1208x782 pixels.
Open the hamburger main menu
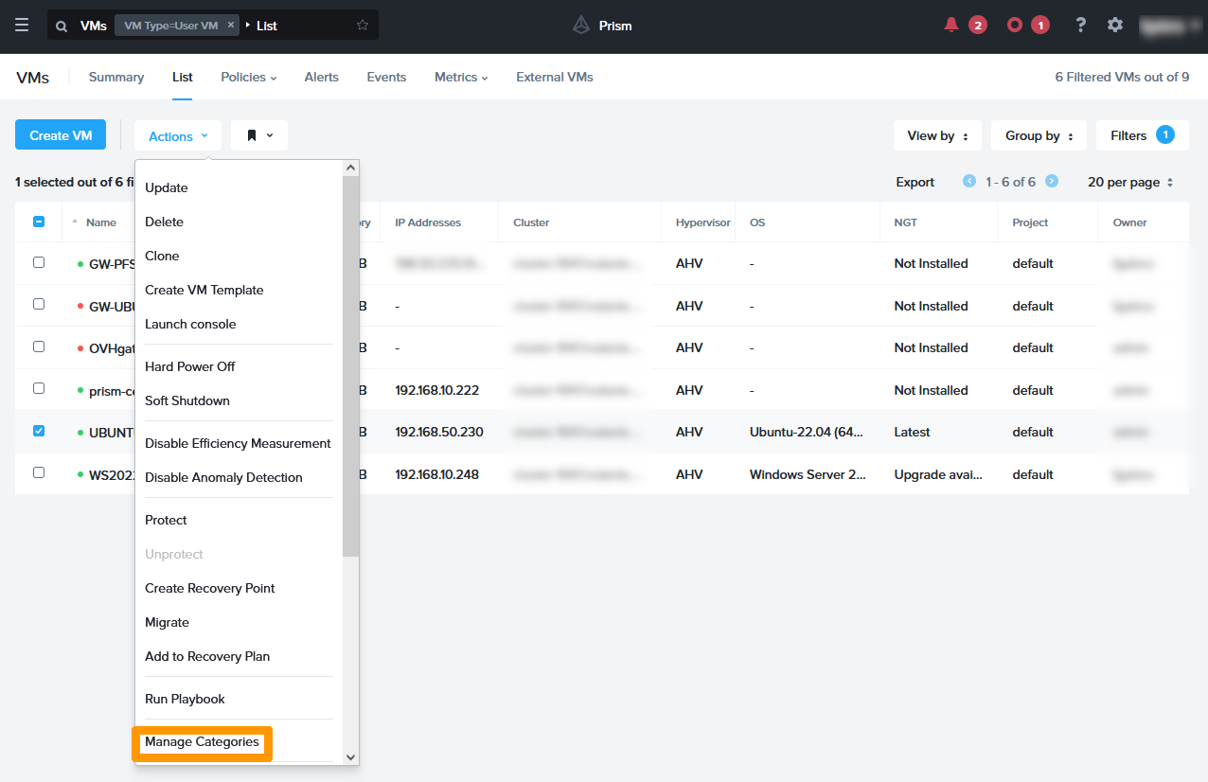tap(22, 26)
